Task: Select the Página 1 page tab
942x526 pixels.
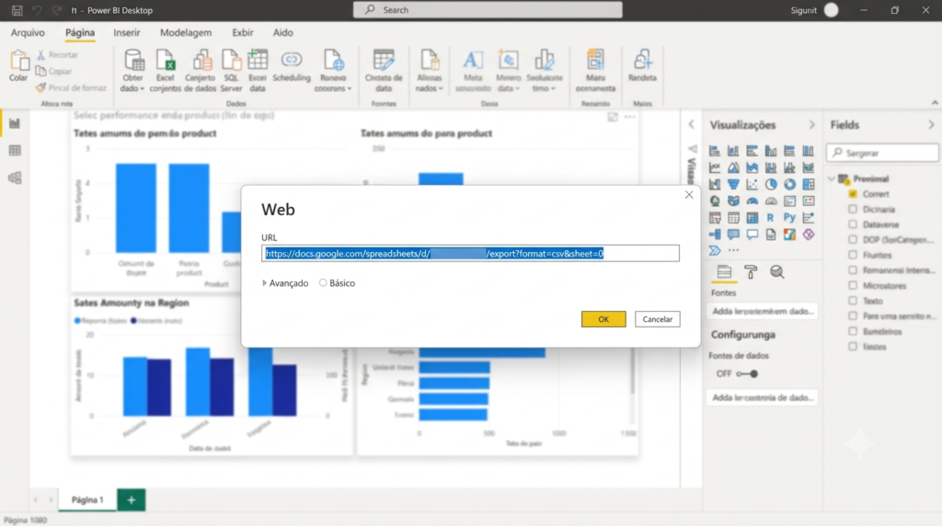Action: (87, 499)
